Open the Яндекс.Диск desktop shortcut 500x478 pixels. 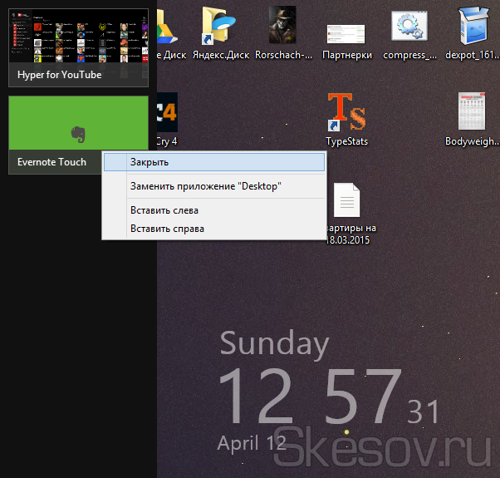[x=220, y=29]
